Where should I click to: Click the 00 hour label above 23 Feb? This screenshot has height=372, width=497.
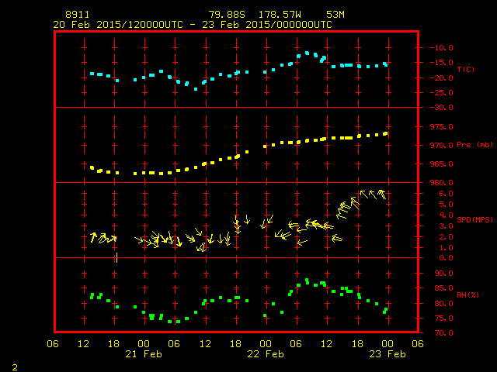click(x=388, y=344)
